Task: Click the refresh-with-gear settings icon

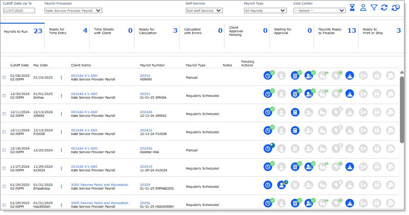Action: tap(395, 8)
